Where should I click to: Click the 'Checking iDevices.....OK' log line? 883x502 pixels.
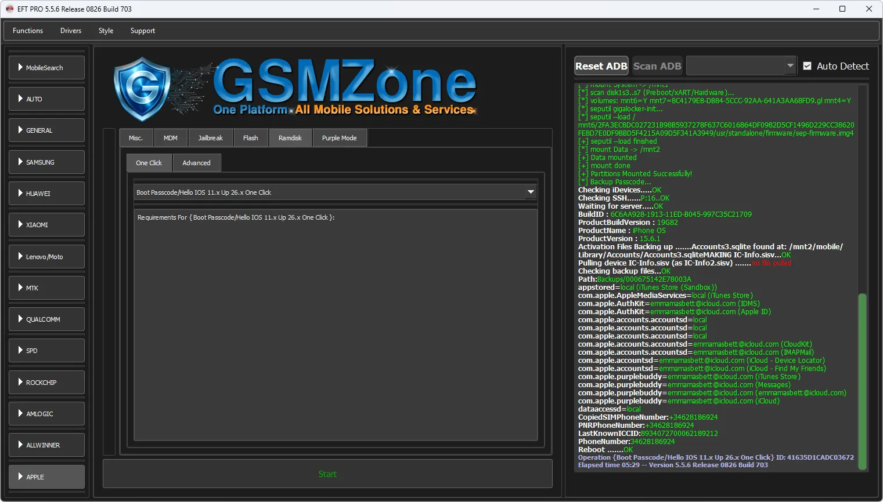619,190
